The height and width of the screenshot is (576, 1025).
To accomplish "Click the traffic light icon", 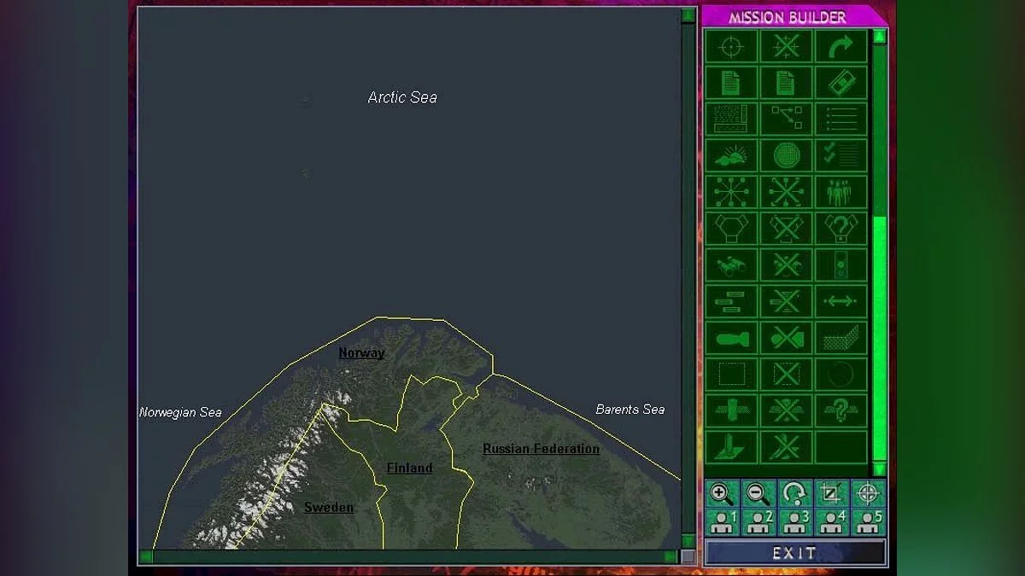I will tap(841, 265).
